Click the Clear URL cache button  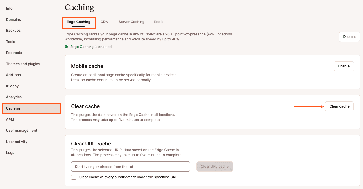pos(215,167)
